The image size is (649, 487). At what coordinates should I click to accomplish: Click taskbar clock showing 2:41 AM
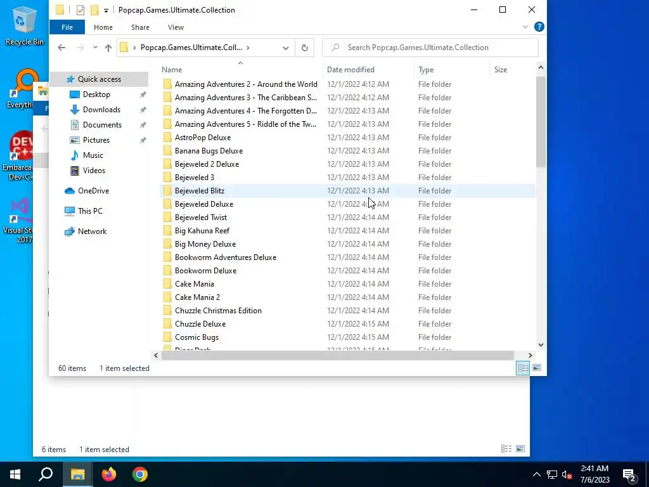594,474
